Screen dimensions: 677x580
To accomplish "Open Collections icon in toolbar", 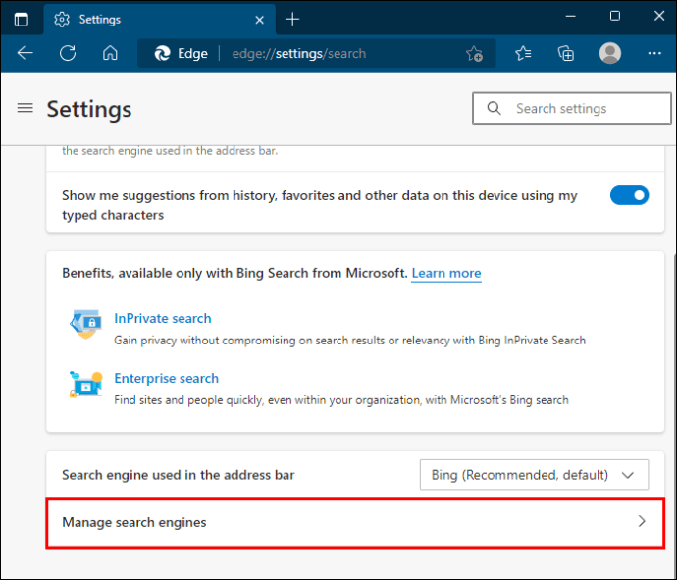I will pyautogui.click(x=565, y=53).
